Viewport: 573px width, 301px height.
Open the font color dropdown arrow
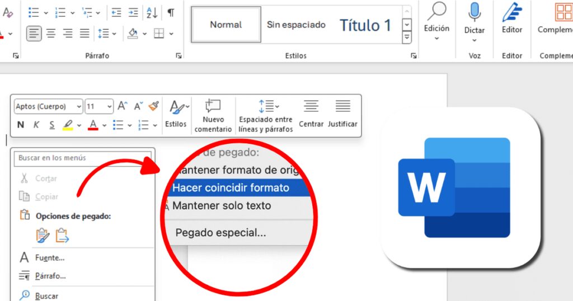point(105,125)
